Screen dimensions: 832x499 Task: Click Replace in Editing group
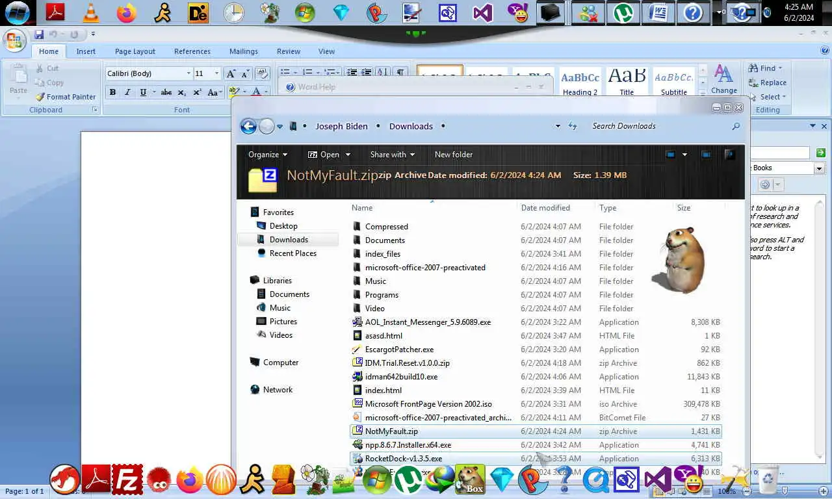tap(768, 83)
